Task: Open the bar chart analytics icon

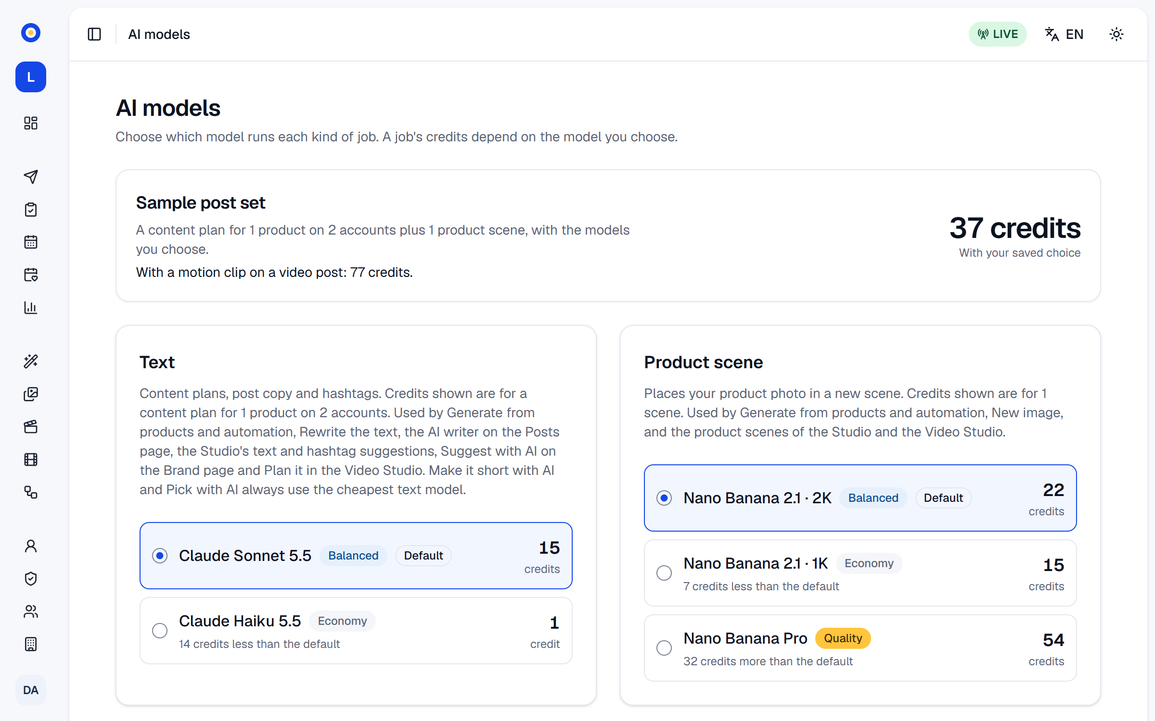Action: [31, 308]
